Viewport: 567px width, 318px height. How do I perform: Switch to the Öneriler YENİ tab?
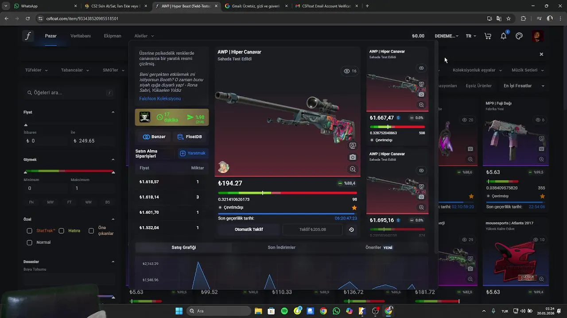click(x=379, y=247)
